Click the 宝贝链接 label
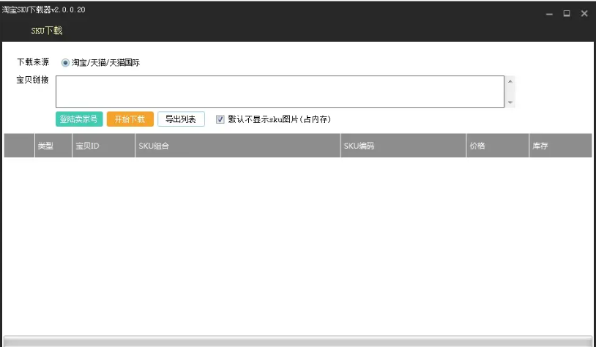596x347 pixels. click(x=33, y=80)
